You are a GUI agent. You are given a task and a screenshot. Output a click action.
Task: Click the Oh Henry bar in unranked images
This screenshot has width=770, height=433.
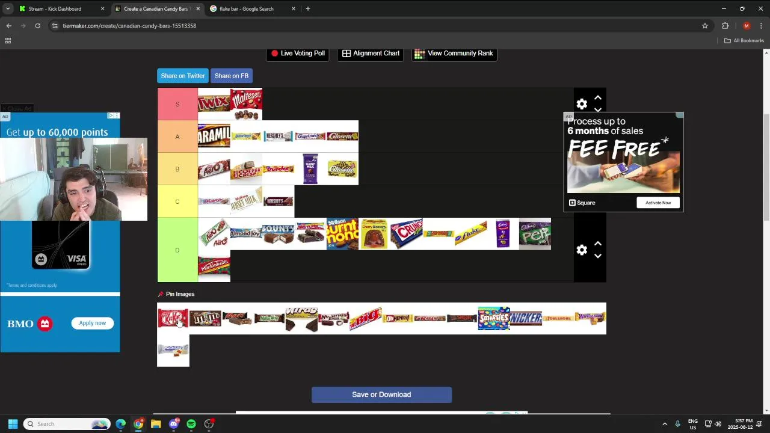398,318
